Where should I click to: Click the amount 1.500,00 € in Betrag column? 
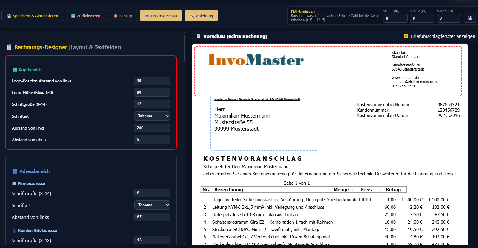pos(439,200)
